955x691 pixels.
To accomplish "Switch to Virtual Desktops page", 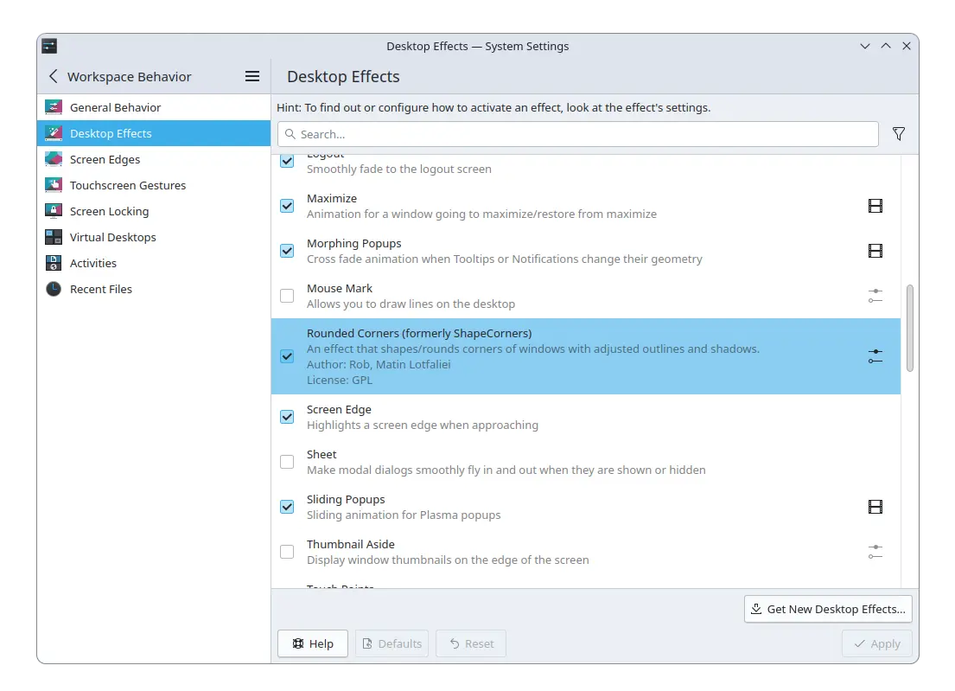I will pyautogui.click(x=154, y=237).
